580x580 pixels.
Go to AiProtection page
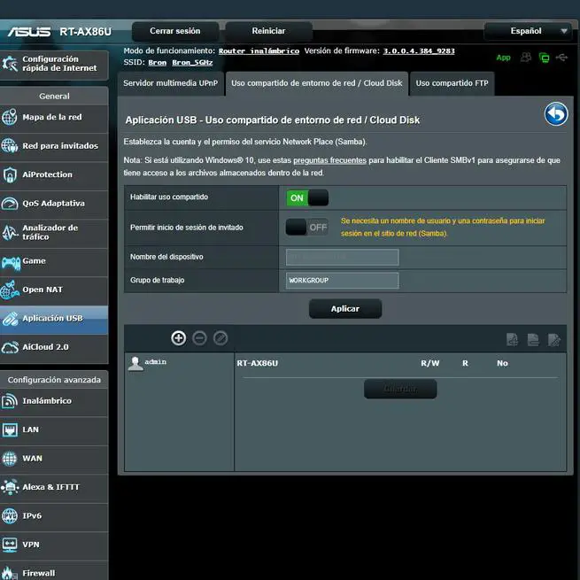[x=54, y=175]
